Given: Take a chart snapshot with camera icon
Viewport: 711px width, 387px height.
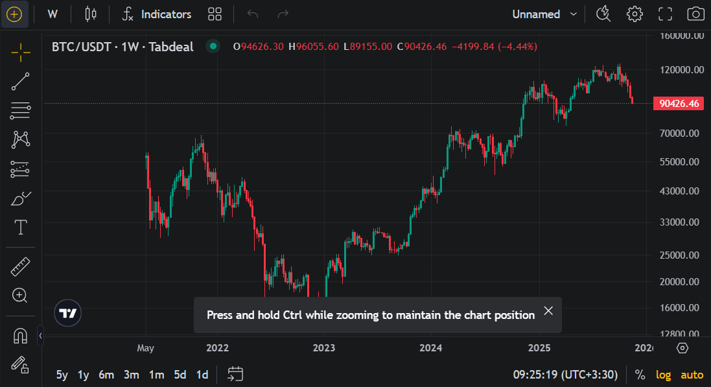Looking at the screenshot, I should pos(695,14).
